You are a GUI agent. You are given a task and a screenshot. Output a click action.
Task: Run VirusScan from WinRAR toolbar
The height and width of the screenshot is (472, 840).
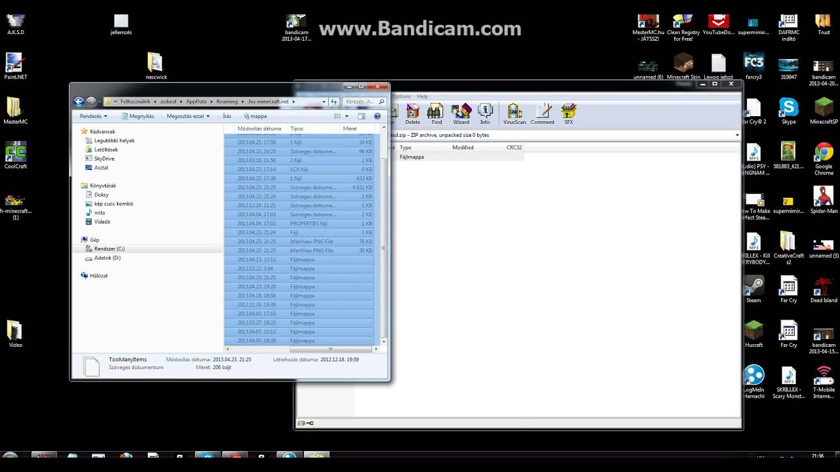(x=514, y=114)
